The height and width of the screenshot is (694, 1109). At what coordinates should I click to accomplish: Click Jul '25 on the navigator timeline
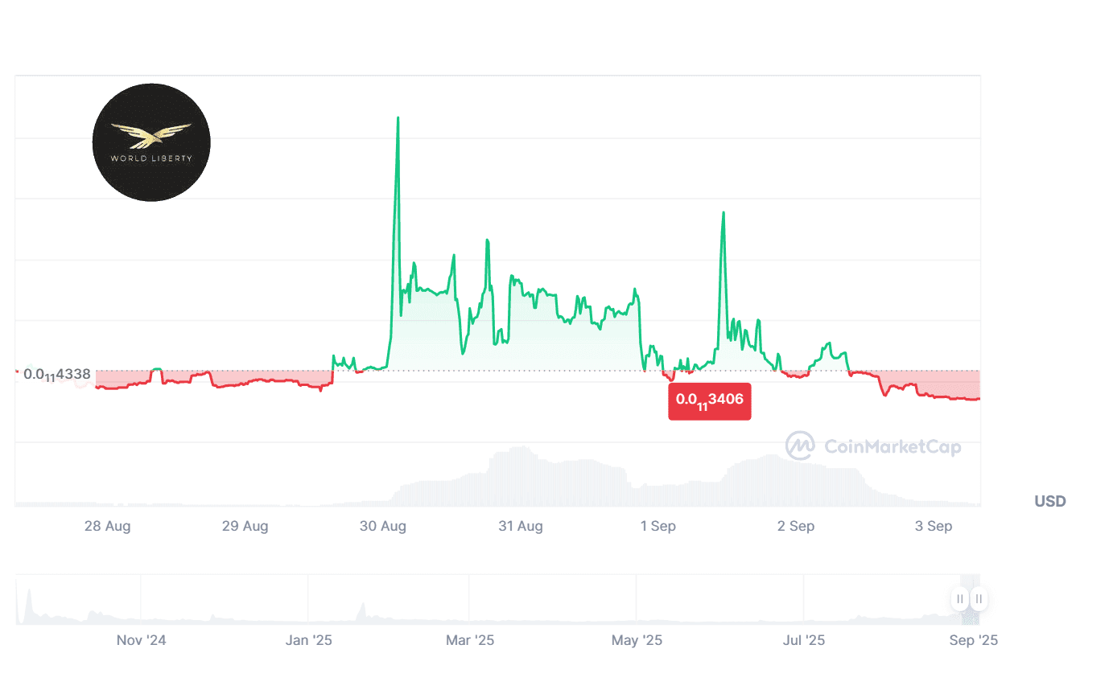pyautogui.click(x=803, y=641)
